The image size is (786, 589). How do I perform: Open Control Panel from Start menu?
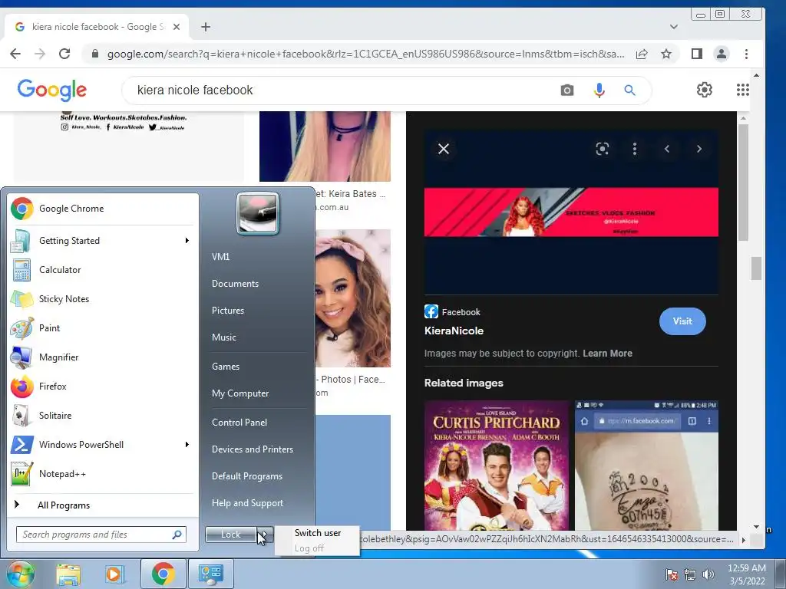[239, 423]
